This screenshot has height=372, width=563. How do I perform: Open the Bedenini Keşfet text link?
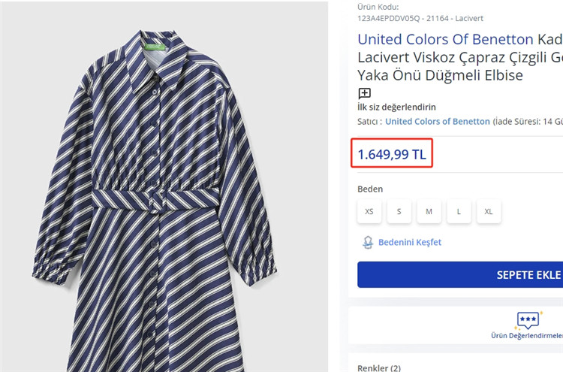[409, 242]
